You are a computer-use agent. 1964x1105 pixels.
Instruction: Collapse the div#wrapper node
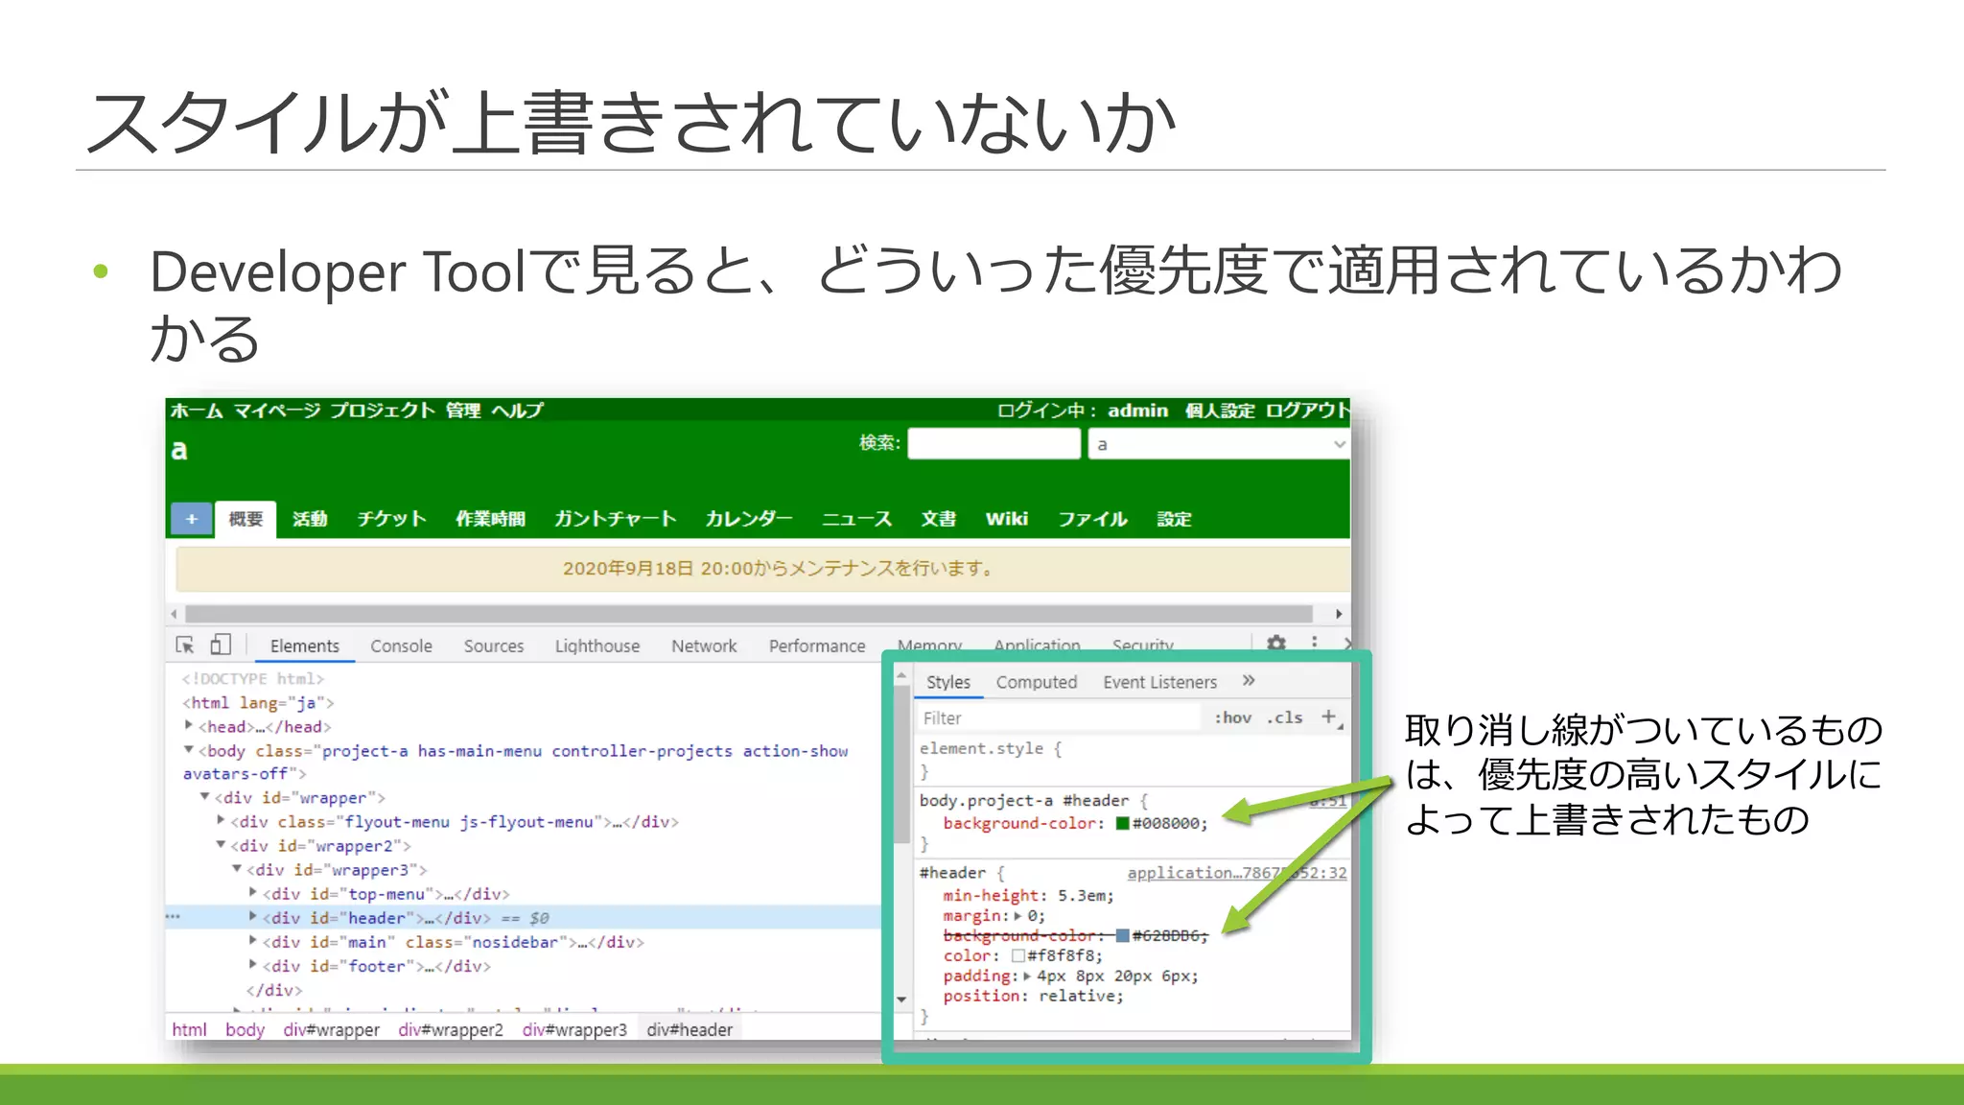[205, 797]
